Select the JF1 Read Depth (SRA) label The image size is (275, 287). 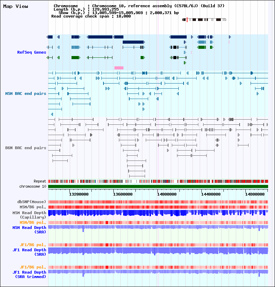click(29, 252)
